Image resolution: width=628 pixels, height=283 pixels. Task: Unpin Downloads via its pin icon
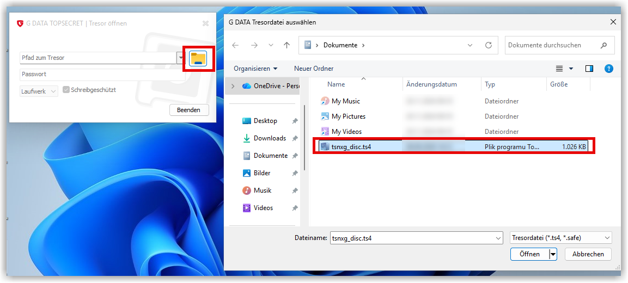coord(295,138)
